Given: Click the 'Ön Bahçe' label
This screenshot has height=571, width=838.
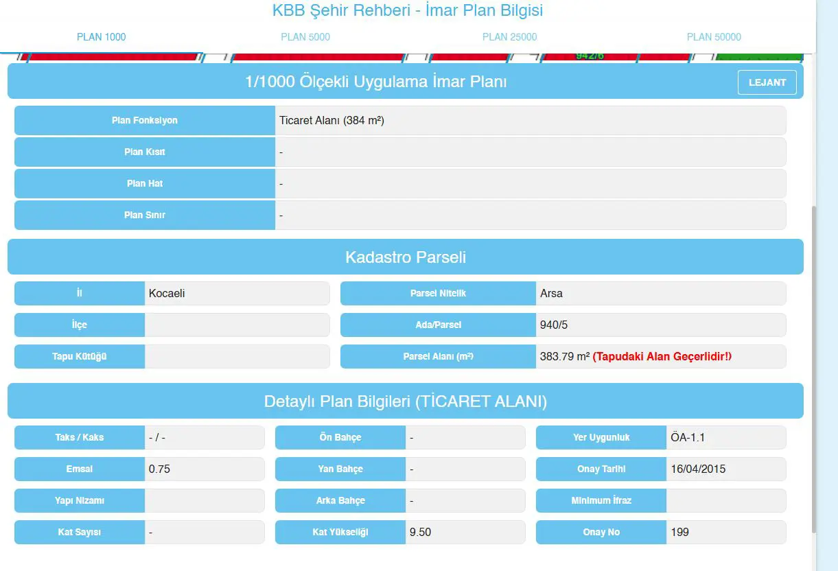Looking at the screenshot, I should point(340,437).
